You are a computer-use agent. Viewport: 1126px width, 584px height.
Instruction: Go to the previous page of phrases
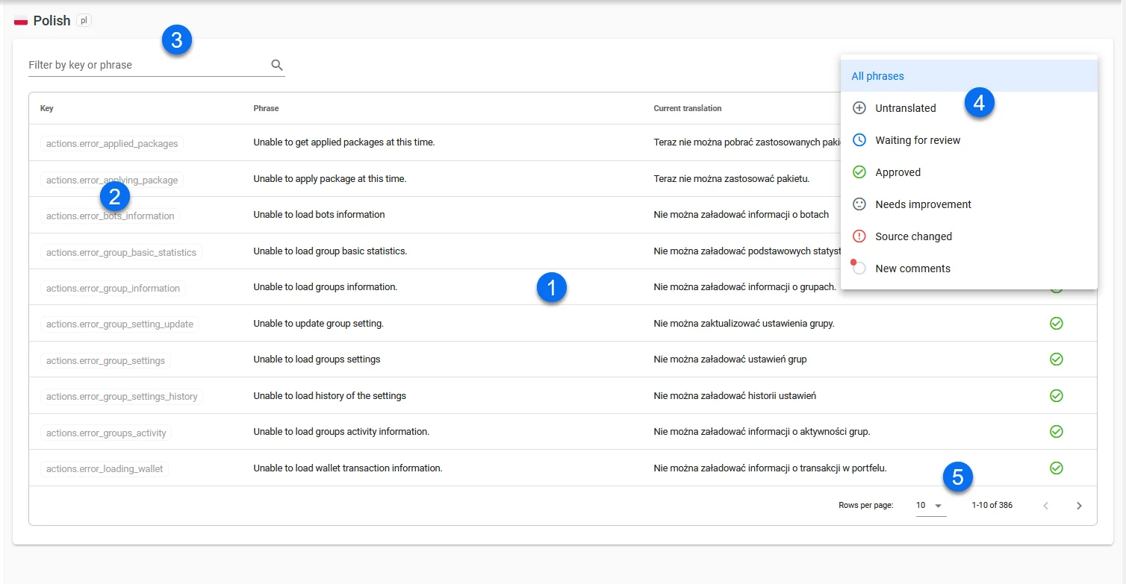point(1045,506)
